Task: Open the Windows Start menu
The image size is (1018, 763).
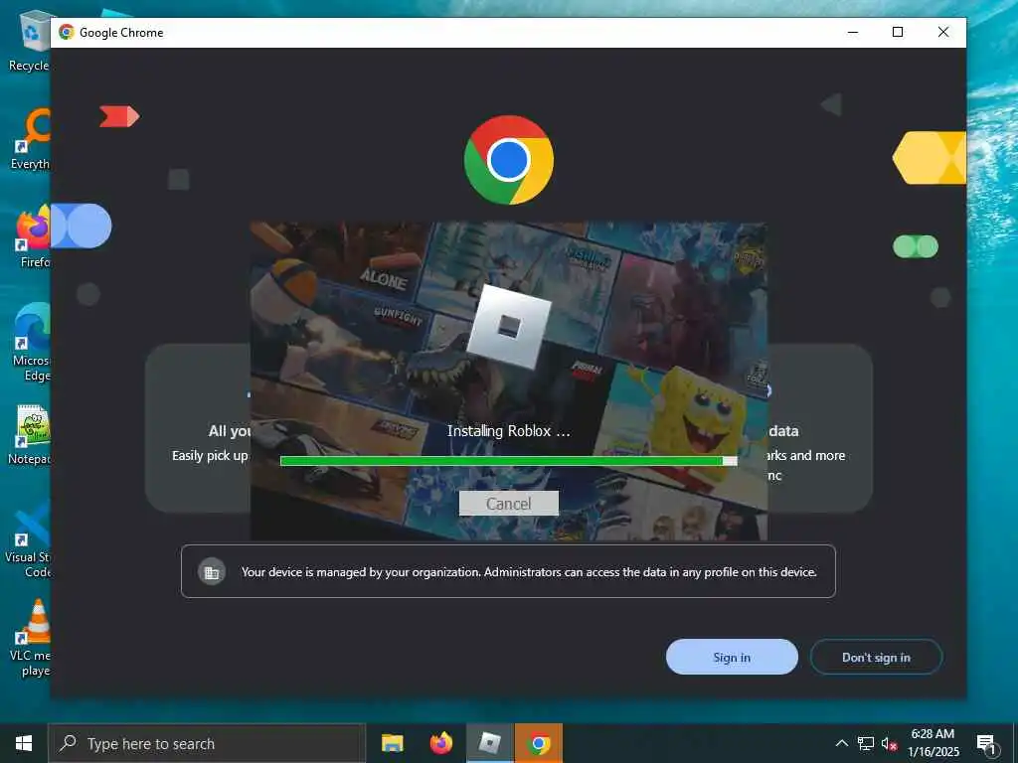Action: click(24, 743)
